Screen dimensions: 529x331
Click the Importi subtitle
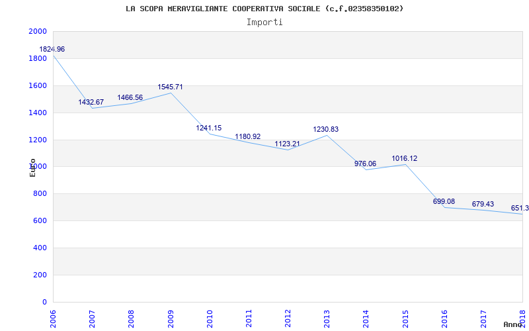pos(264,23)
